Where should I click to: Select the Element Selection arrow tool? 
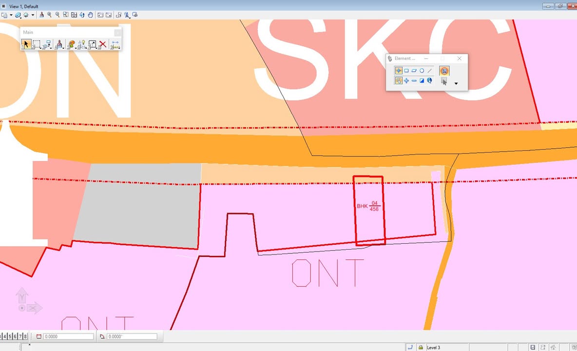point(26,45)
